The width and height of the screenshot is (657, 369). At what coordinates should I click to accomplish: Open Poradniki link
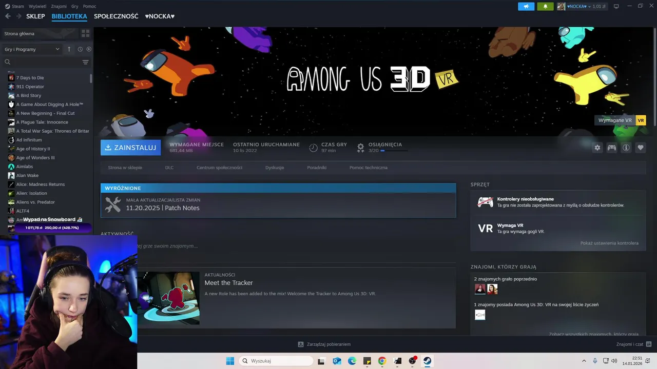(x=317, y=168)
